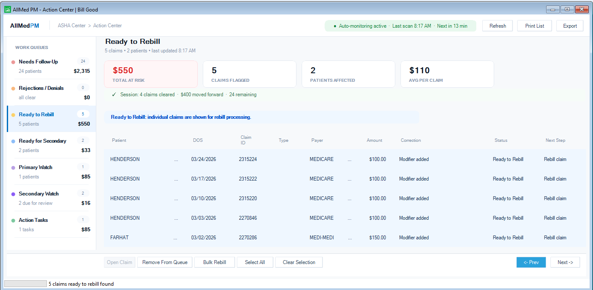Click the 5 claims ready to rebill status text
593x290 pixels.
(81, 284)
